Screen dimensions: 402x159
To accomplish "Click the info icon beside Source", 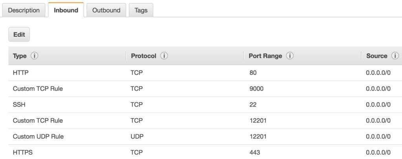I will tap(395, 56).
